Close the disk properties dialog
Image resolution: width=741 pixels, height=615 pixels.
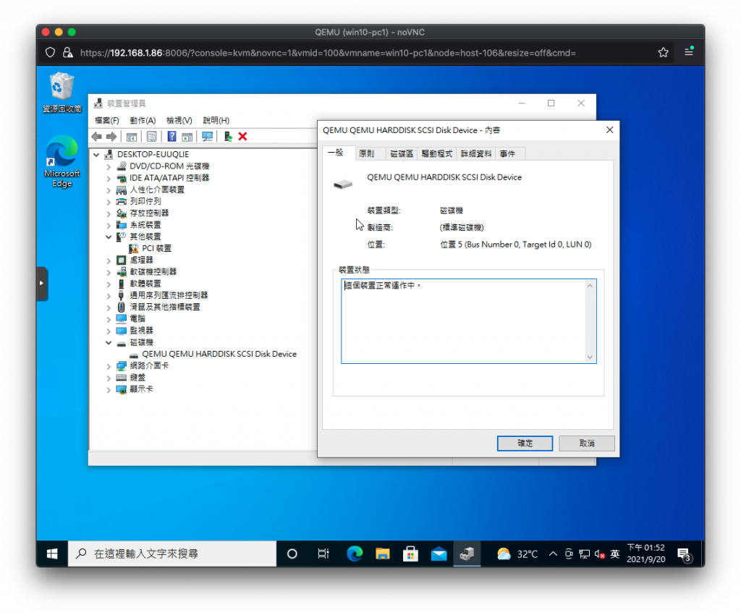tap(609, 130)
